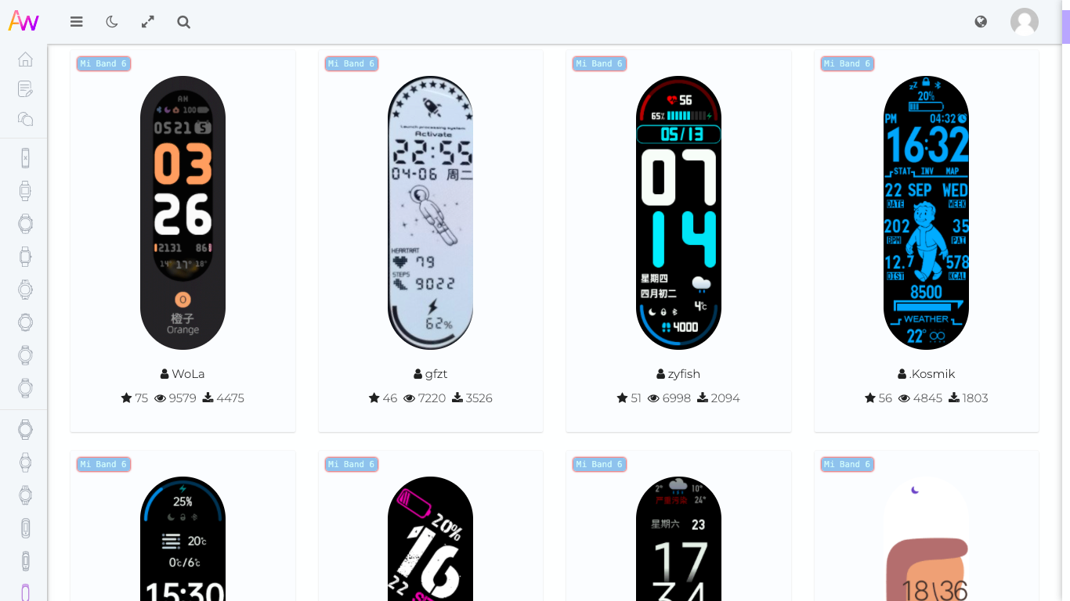Click Mi Band 6 tag on .Kosmik card

(848, 63)
